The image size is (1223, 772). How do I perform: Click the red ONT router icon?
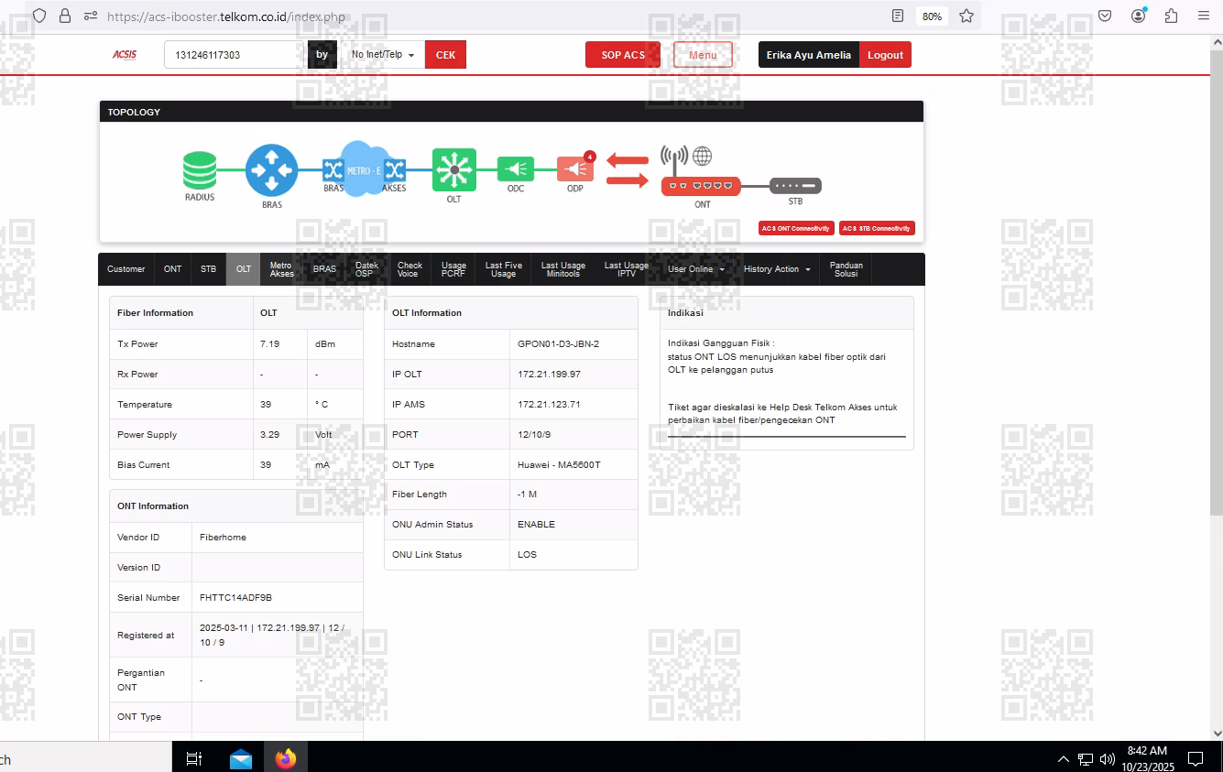[x=701, y=185]
